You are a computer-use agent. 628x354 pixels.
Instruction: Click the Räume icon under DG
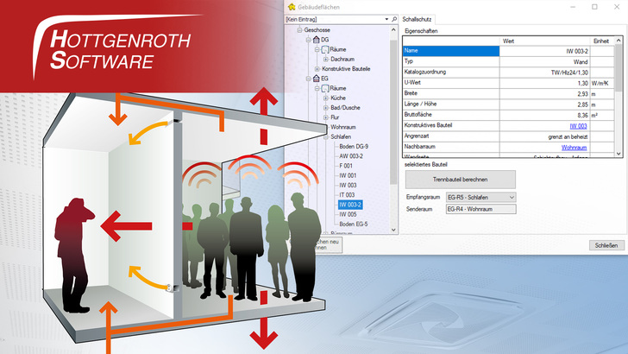(324, 49)
